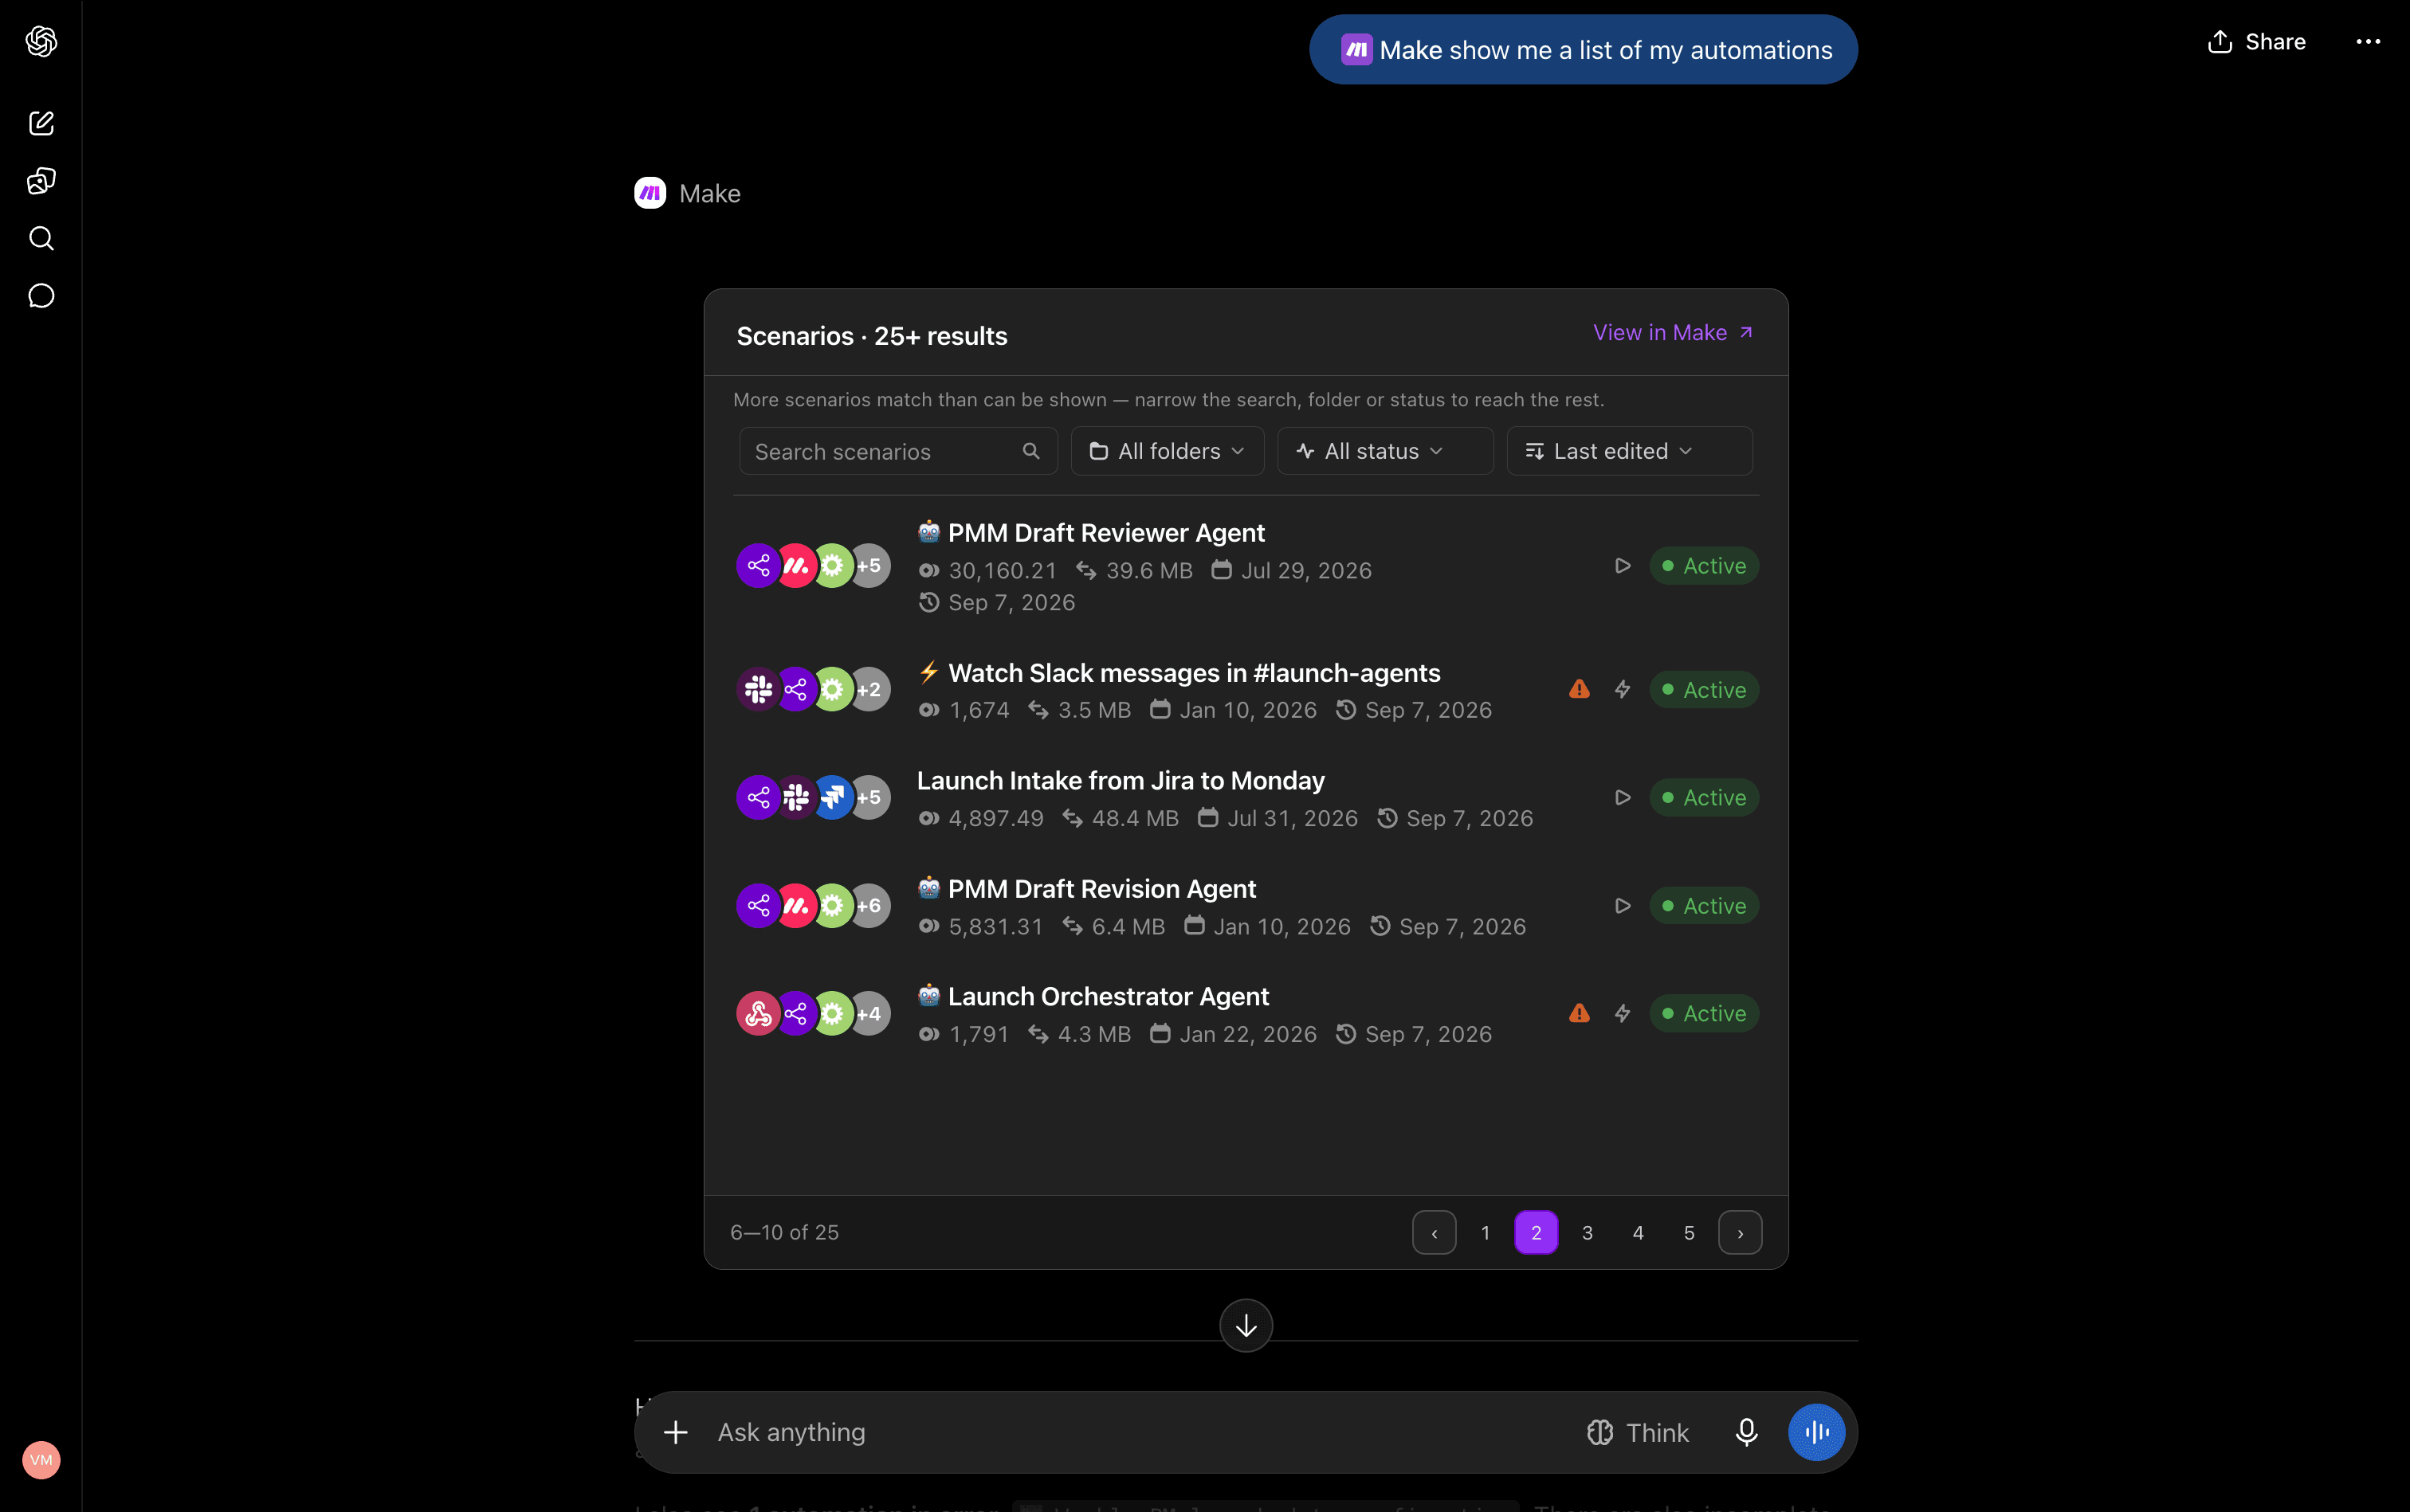Go to page 3 of scenarios
Screen dimensions: 2410x1512
1588,1232
